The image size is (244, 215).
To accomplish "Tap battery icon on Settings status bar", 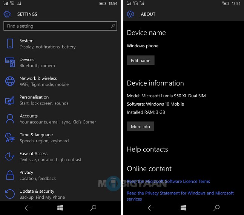I will click(x=103, y=3).
